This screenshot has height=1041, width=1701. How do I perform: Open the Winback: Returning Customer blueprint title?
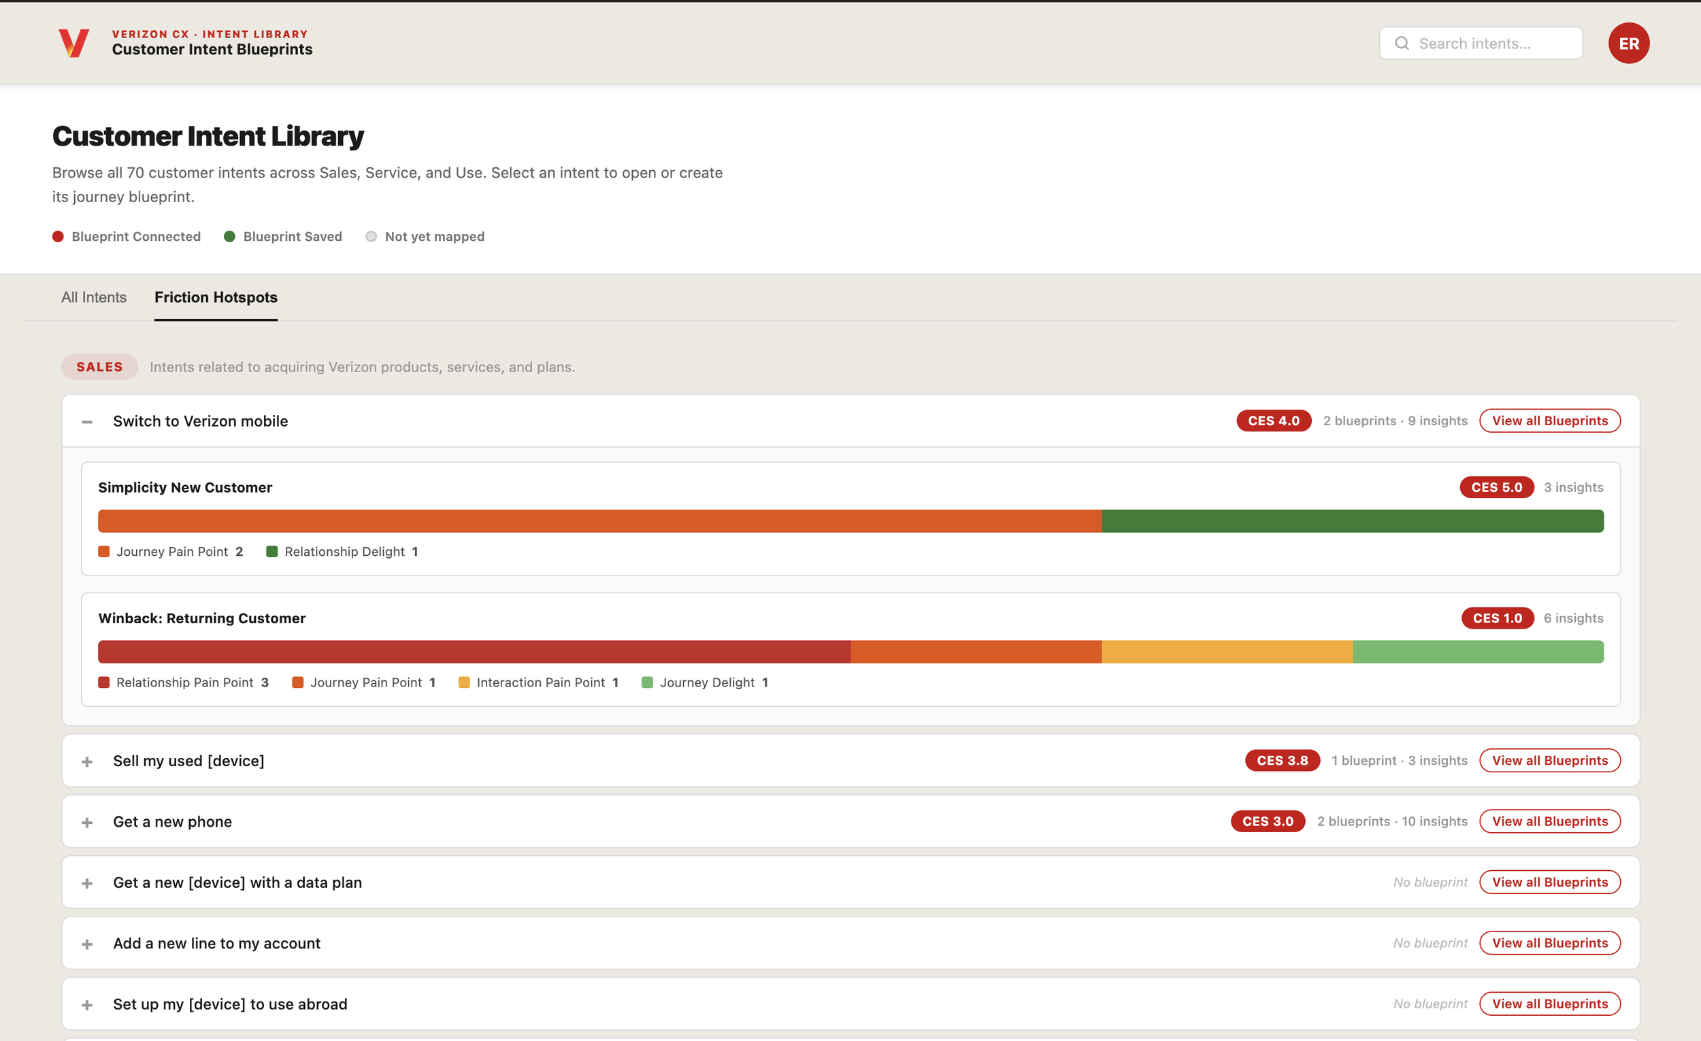tap(201, 618)
